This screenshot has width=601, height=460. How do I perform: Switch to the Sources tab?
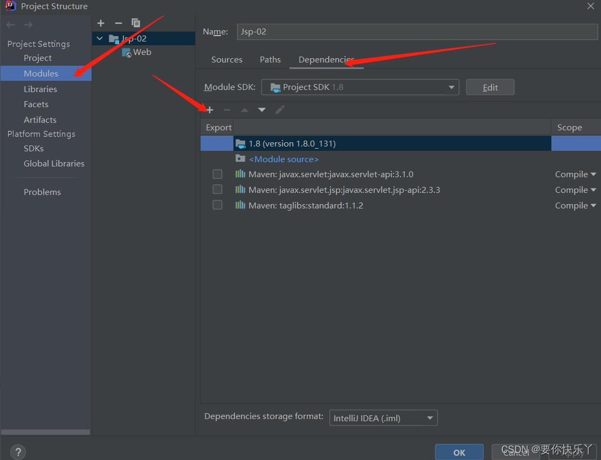pos(227,60)
